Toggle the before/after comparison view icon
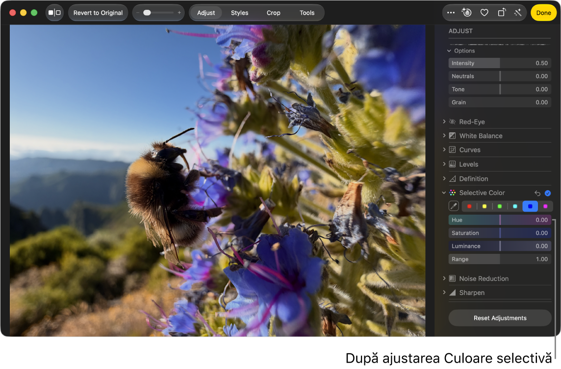The height and width of the screenshot is (369, 561). tap(54, 13)
